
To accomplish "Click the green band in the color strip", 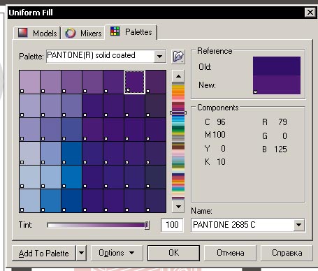I will coord(178,130).
